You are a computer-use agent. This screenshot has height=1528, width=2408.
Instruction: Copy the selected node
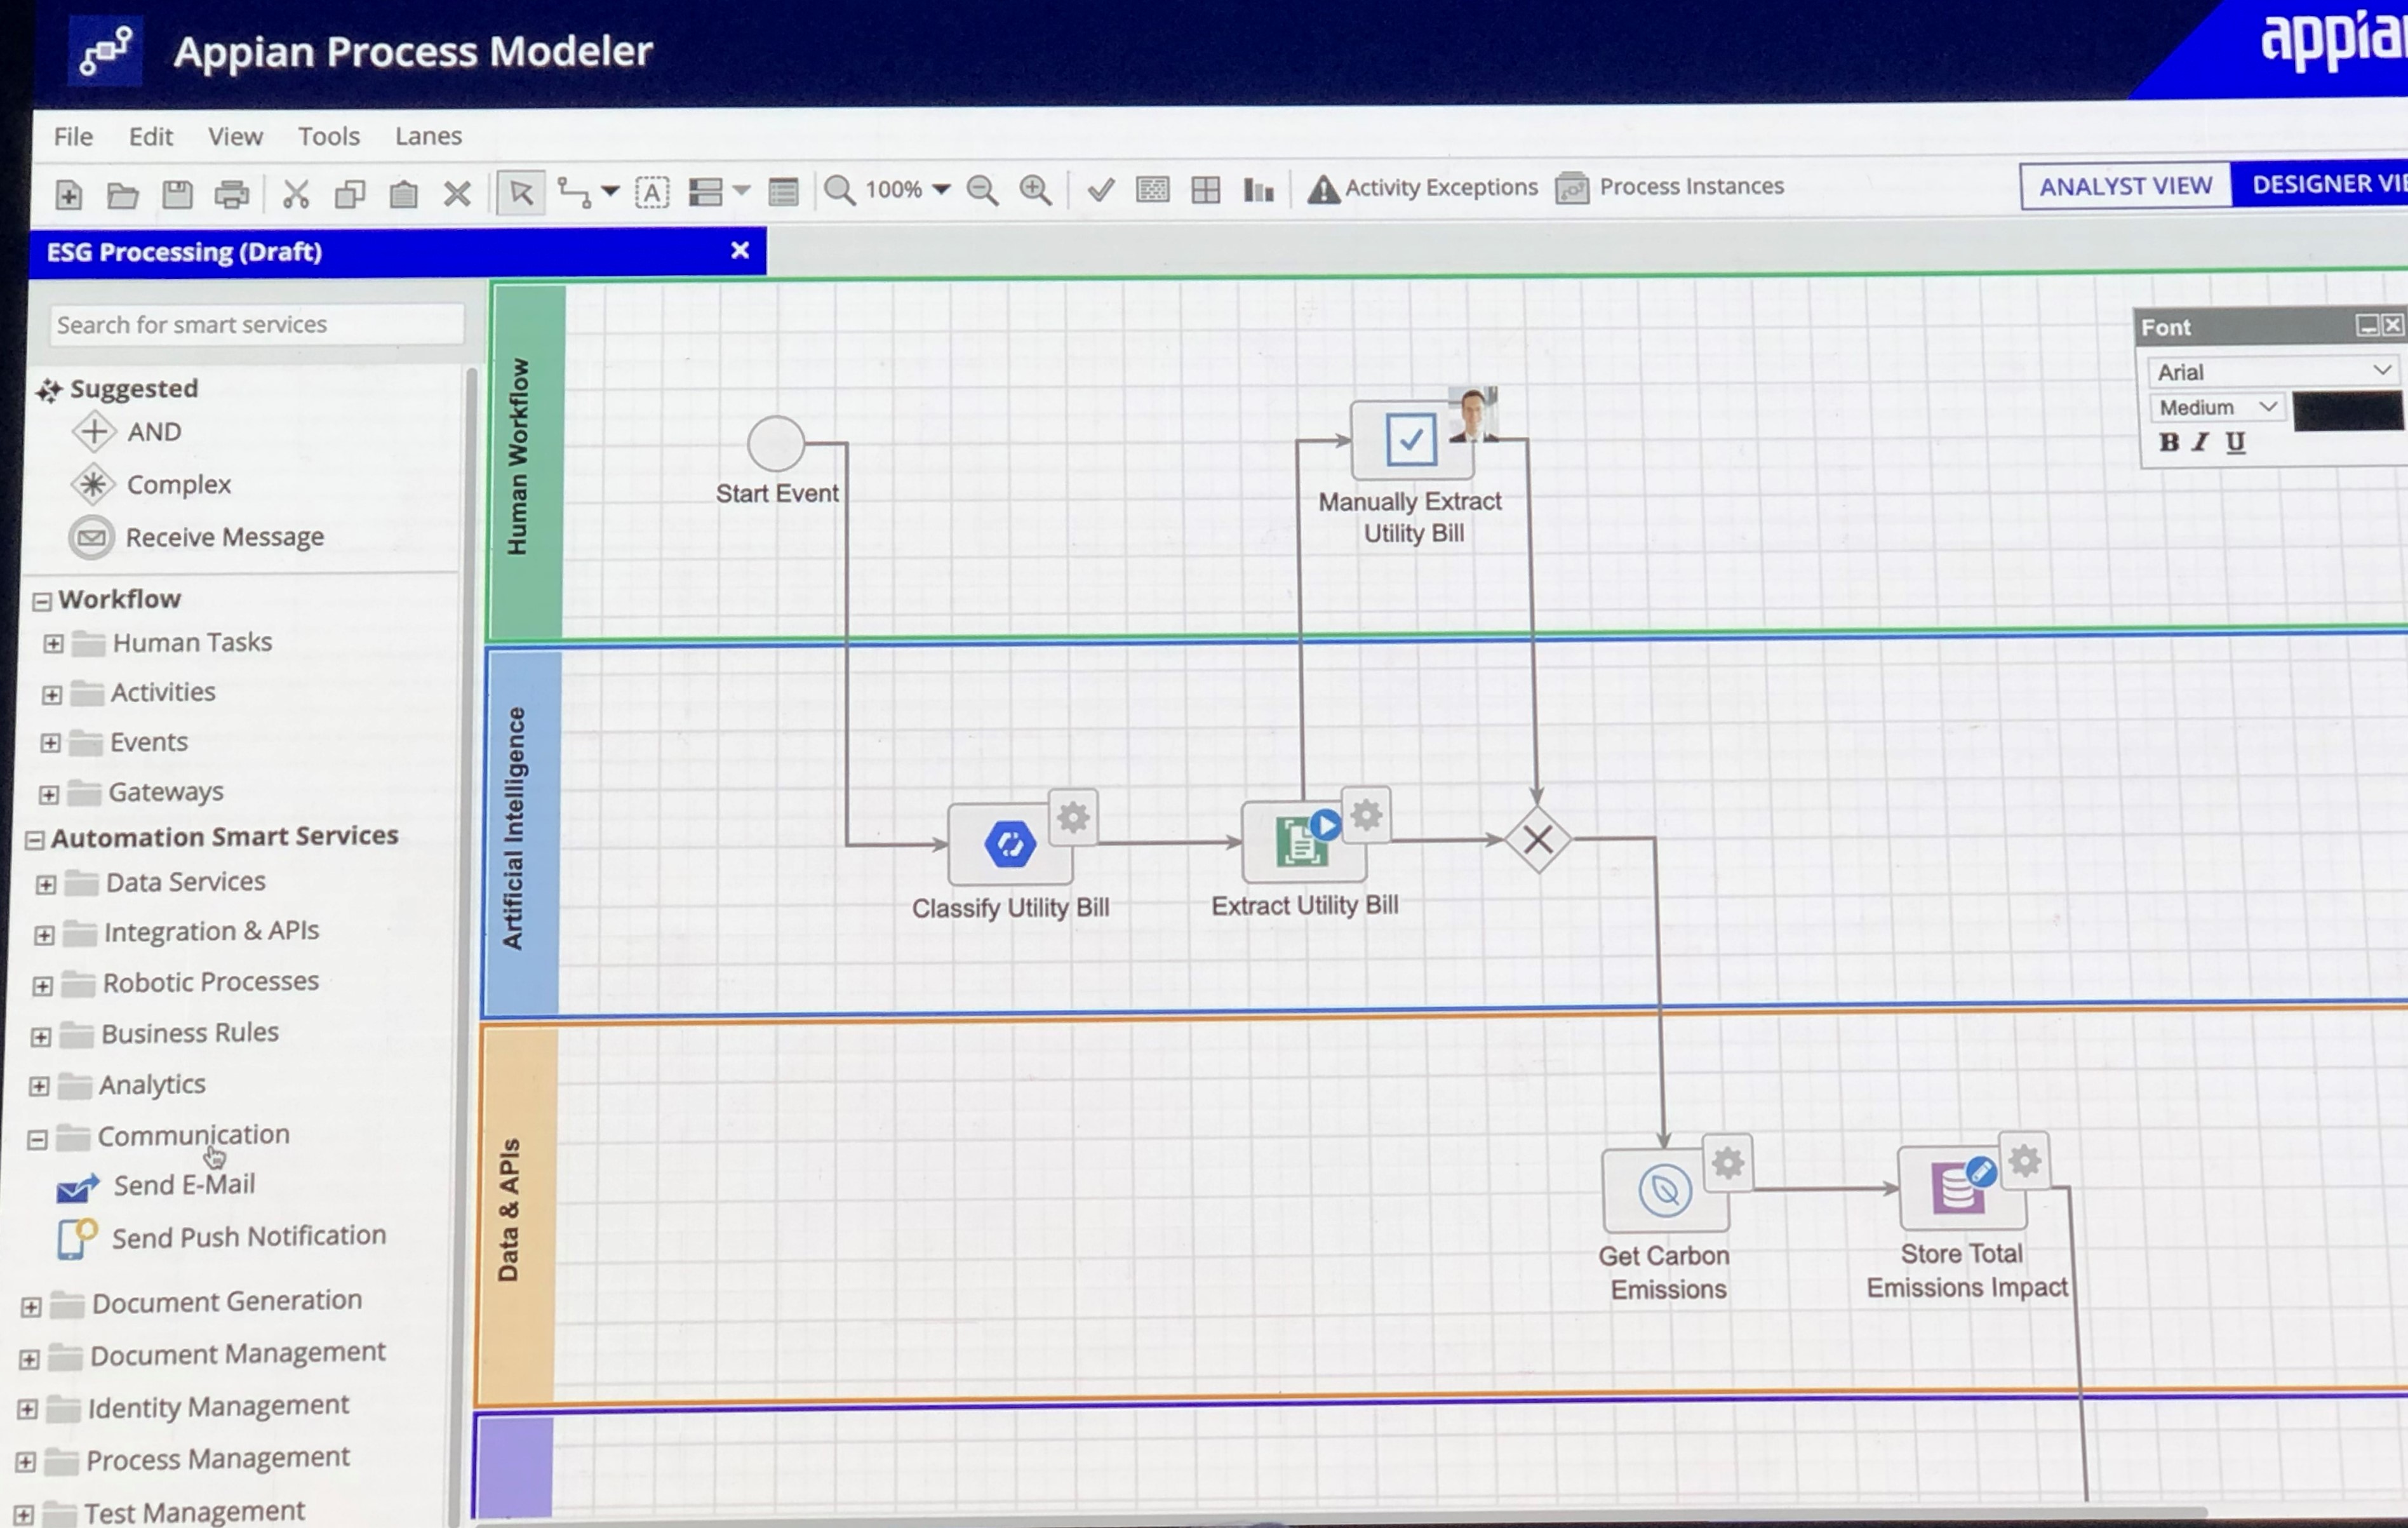tap(350, 193)
